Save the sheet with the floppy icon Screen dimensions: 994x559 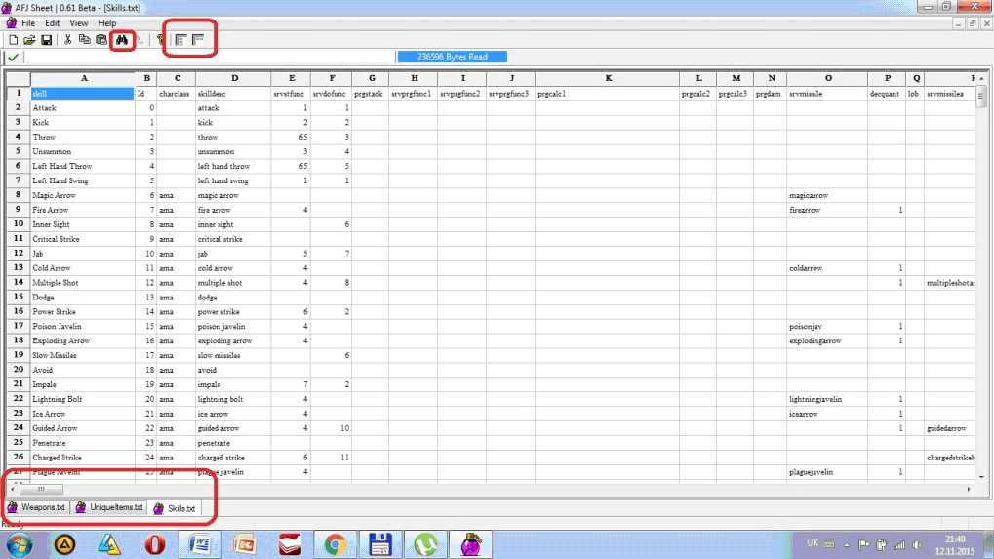pyautogui.click(x=46, y=40)
